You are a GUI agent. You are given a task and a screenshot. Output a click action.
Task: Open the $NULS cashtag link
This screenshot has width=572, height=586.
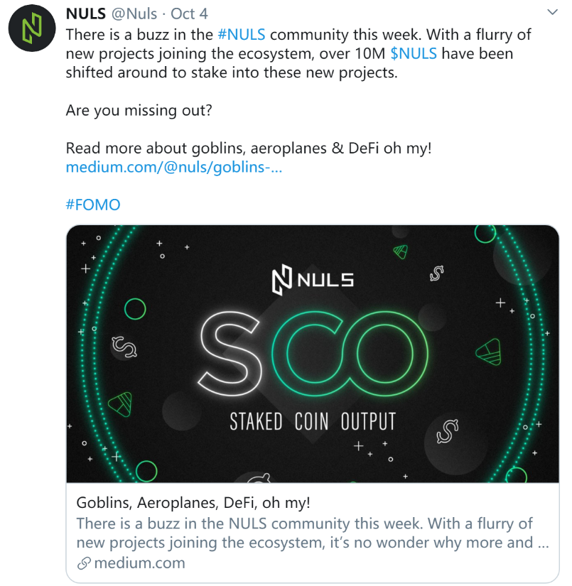pyautogui.click(x=414, y=53)
